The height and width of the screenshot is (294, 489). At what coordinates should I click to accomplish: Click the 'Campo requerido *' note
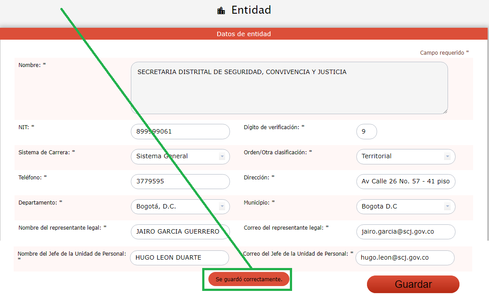pyautogui.click(x=444, y=52)
